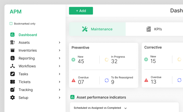This screenshot has width=183, height=112.
Task: Open the Dashboard menu item
Action: point(28,35)
